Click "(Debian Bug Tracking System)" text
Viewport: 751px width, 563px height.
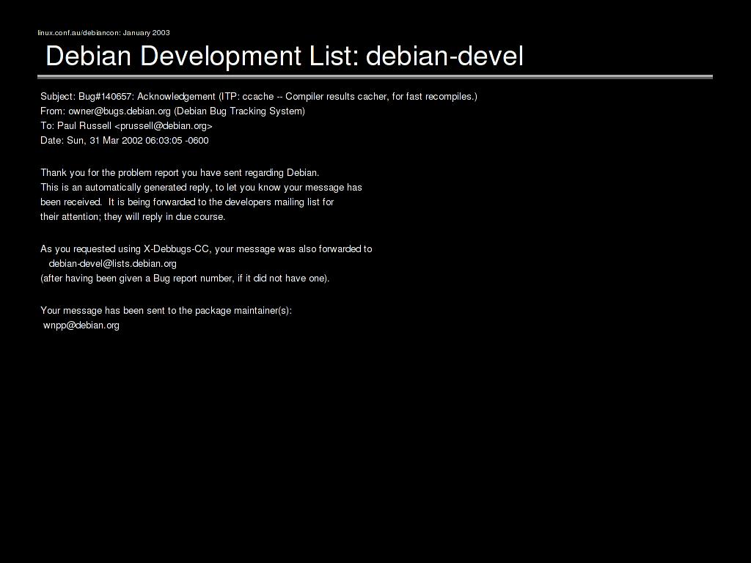point(239,111)
